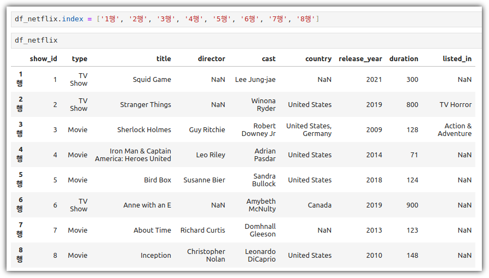Click release year 2013 cell
Image resolution: width=489 pixels, height=278 pixels.
(374, 230)
